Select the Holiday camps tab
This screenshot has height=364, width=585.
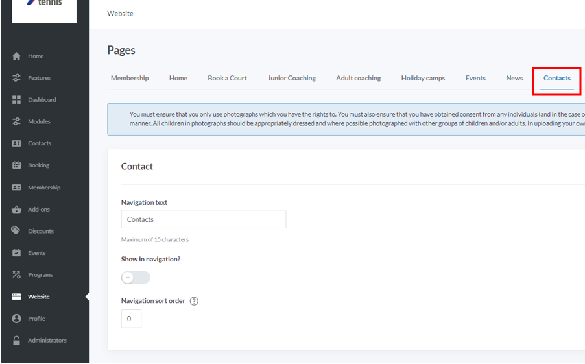pos(423,78)
